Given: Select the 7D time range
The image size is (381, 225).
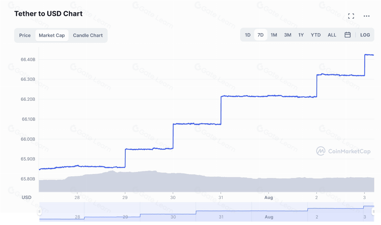Looking at the screenshot, I should click(x=260, y=35).
